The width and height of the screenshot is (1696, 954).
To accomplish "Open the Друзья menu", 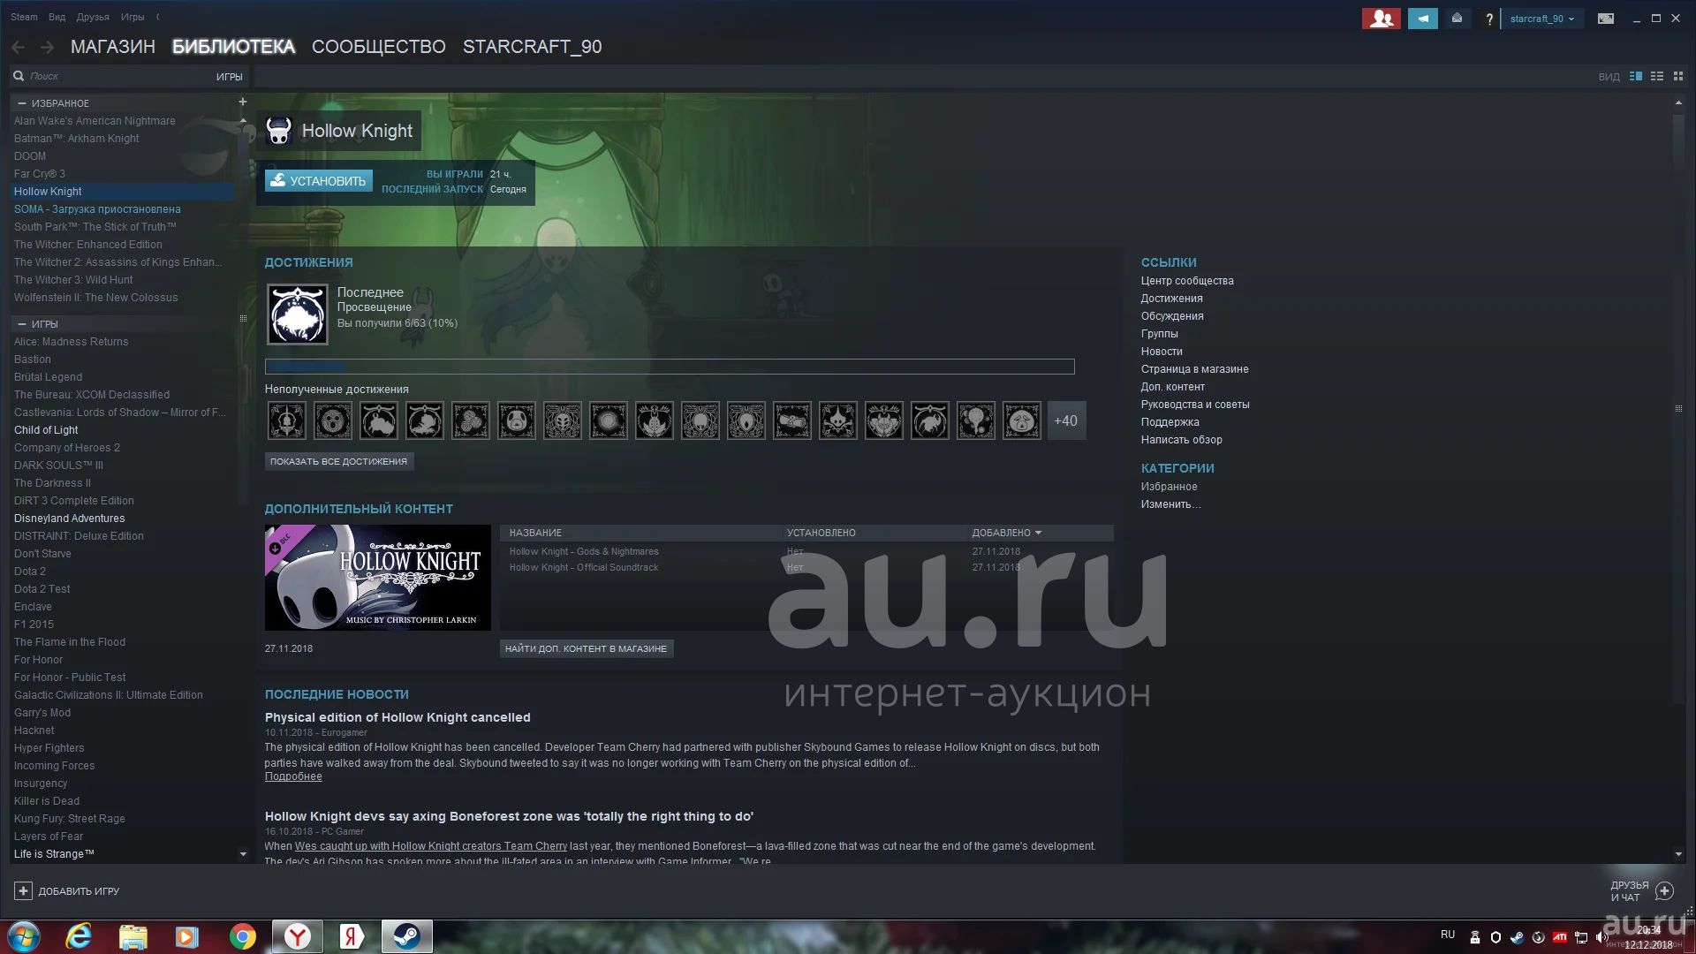I will coord(93,17).
